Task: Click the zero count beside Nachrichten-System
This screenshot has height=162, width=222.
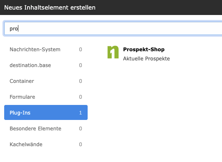Action: pyautogui.click(x=81, y=50)
